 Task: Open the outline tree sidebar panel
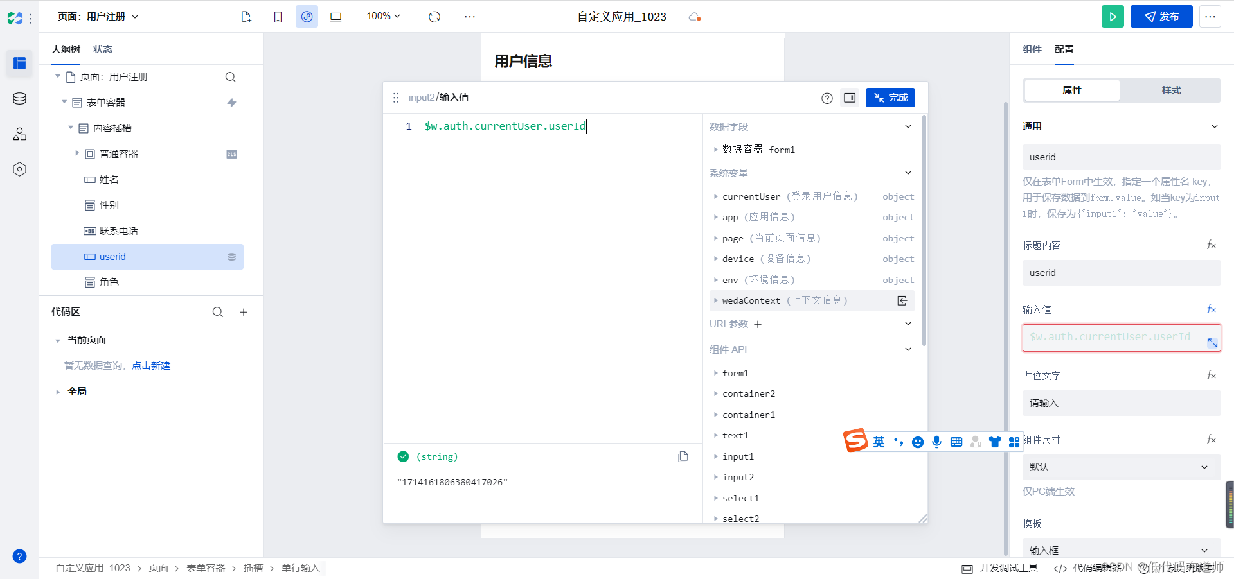point(19,63)
